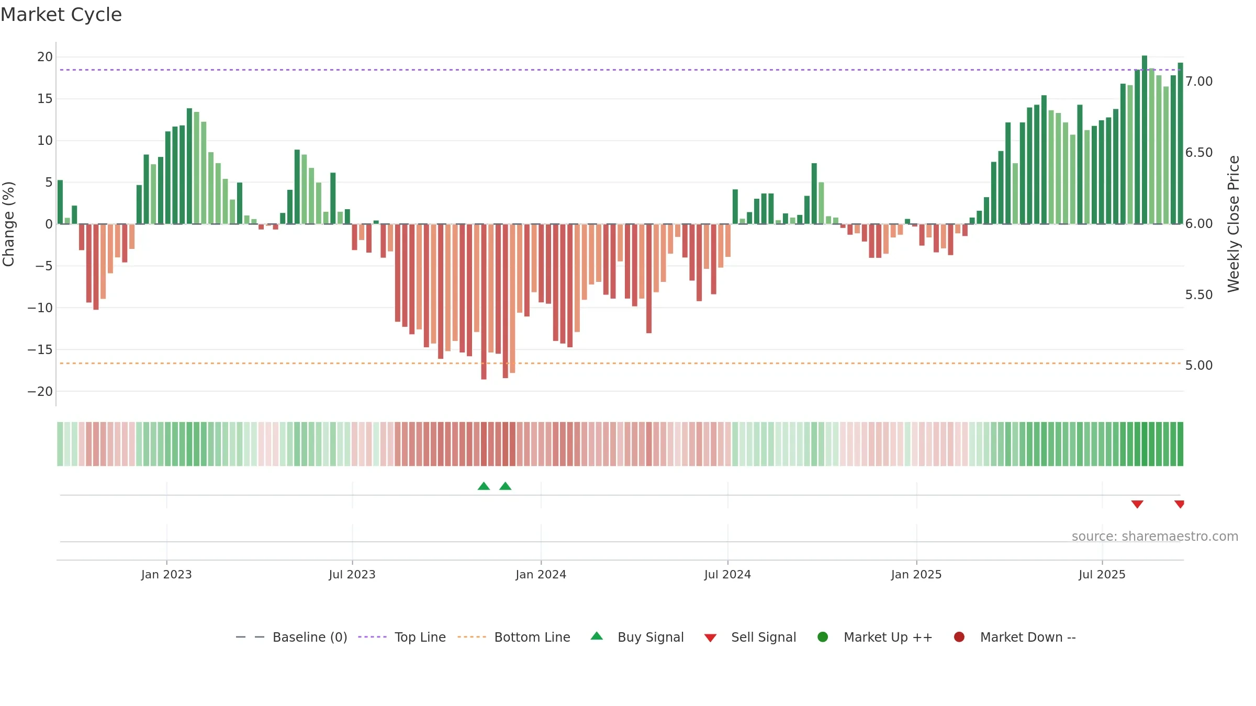
Task: Click the Jul 2025 x-axis label
Action: click(1102, 575)
